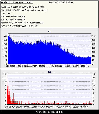Viewport: 99px width, 114px height.
Task: Click the 'PO Max= 16' statistics line
Action: point(19,26)
